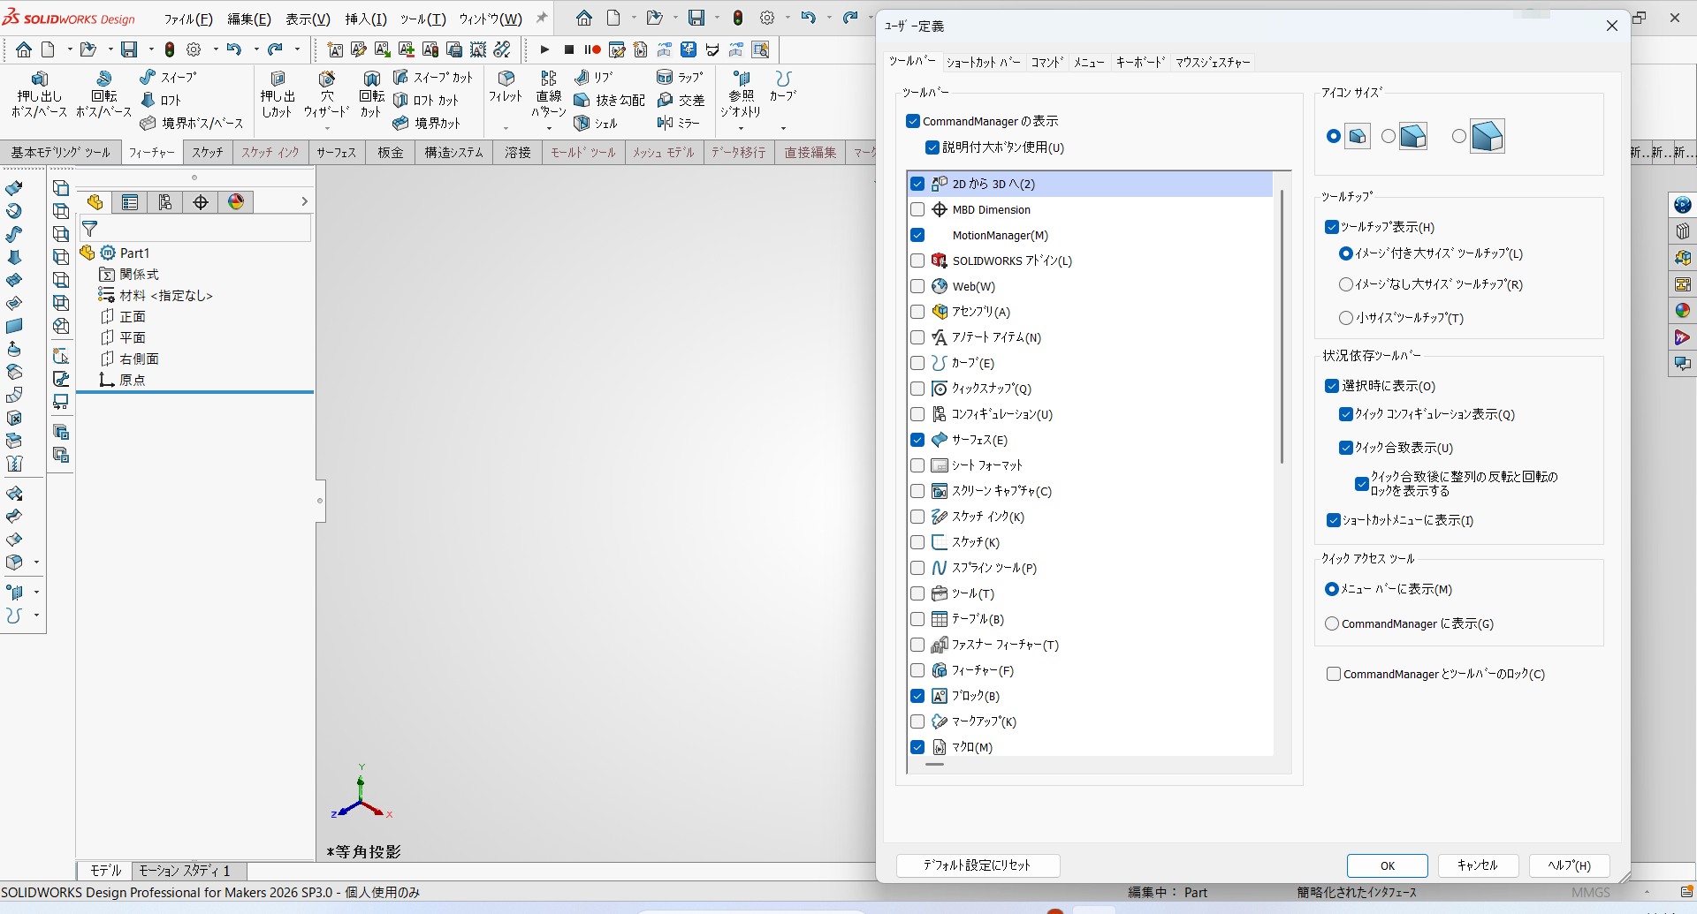Click the OK button in dialog

pyautogui.click(x=1387, y=865)
